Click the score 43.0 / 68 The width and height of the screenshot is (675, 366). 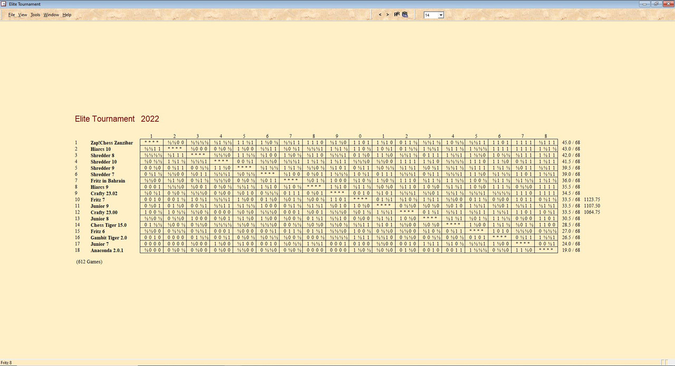coord(571,149)
